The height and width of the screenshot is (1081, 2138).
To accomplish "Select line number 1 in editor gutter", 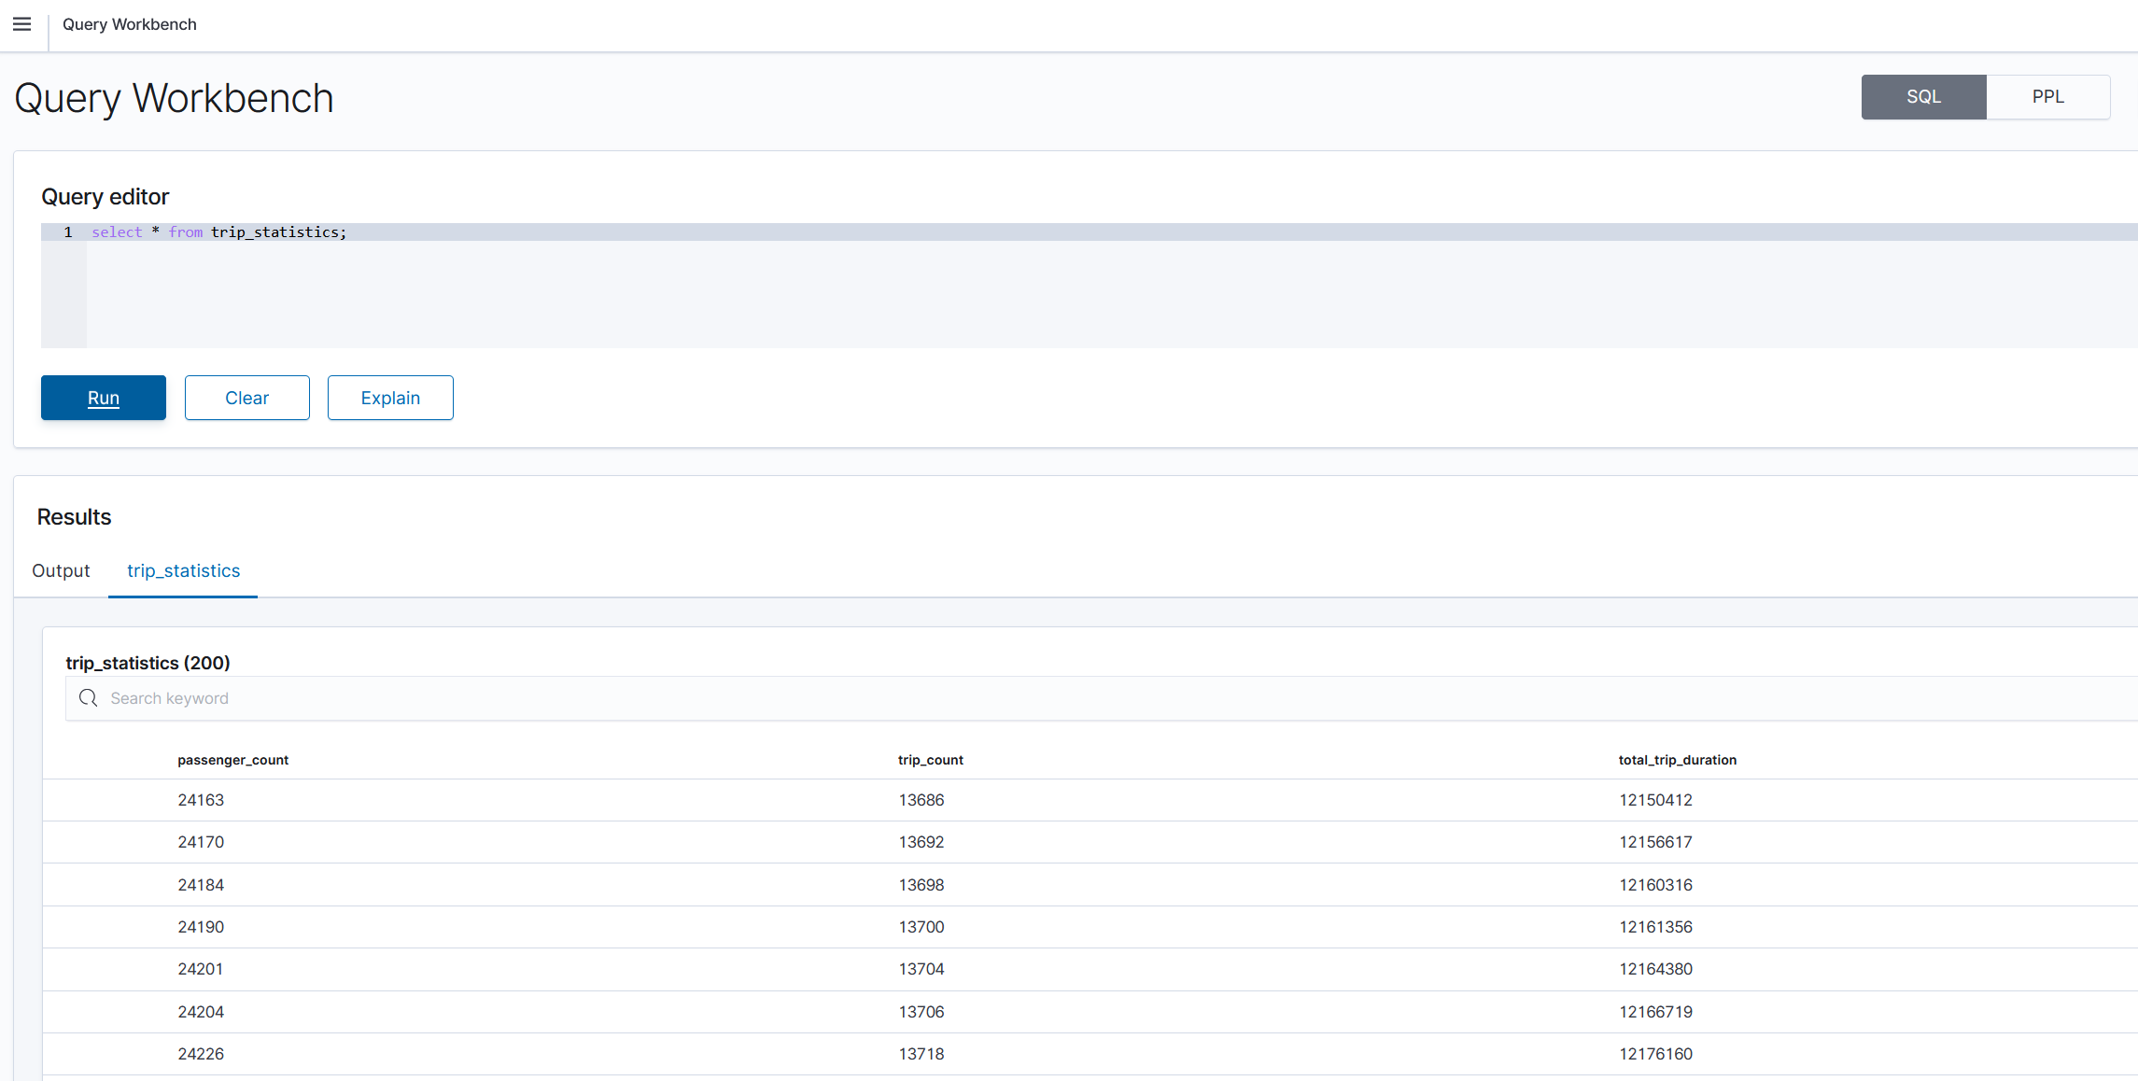I will coord(68,232).
